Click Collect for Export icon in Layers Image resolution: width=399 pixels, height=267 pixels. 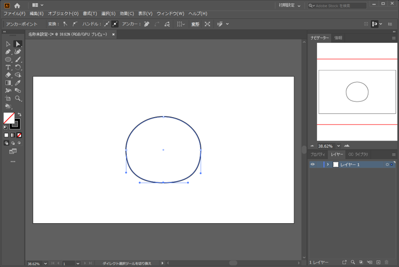pos(344,262)
